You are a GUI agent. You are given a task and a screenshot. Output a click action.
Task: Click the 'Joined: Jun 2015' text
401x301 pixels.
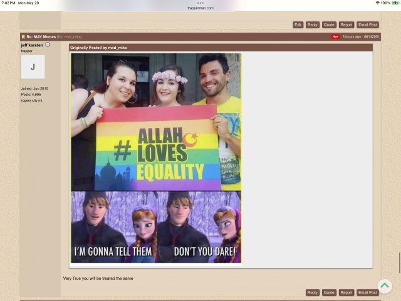(x=34, y=88)
